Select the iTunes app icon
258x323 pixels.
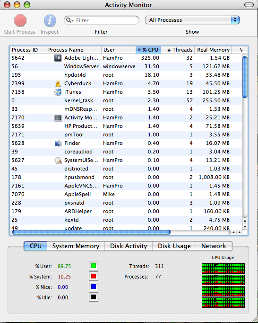click(58, 92)
